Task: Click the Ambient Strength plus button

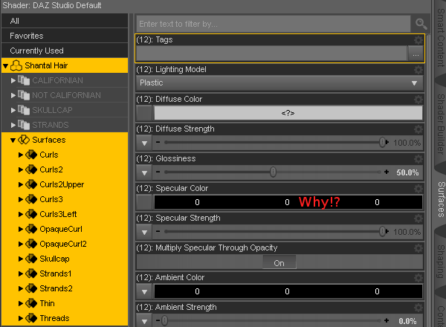Action: 387,320
